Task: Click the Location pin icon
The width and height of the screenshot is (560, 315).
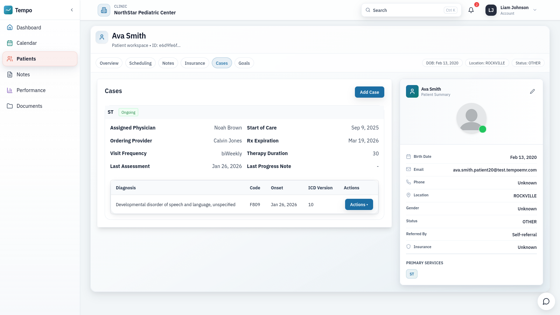Action: 408,195
